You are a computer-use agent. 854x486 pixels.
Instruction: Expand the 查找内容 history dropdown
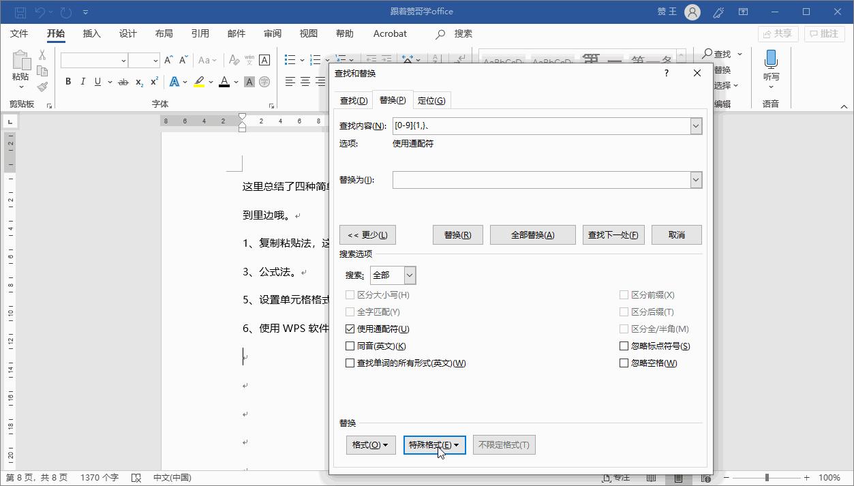pos(695,125)
